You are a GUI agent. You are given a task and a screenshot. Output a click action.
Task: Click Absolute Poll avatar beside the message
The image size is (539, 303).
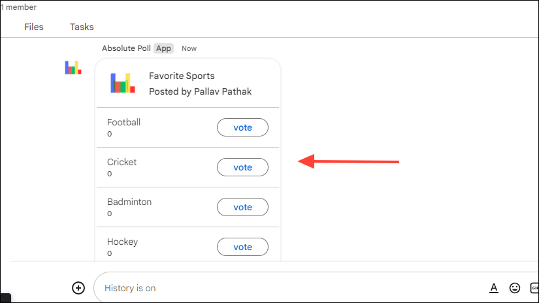click(x=73, y=67)
